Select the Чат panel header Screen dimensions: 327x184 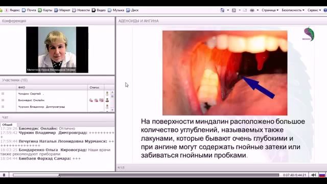[x=57, y=118]
